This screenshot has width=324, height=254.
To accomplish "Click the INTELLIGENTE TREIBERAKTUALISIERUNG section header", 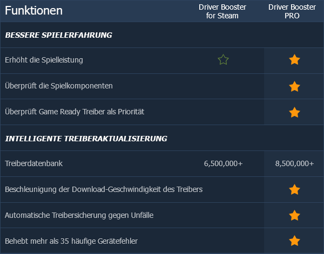I will click(86, 139).
